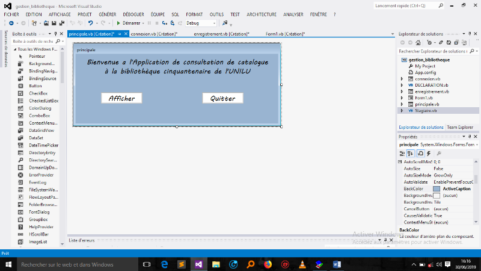This screenshot has height=271, width=481.
Task: Sort properties alphabetically
Action: [411, 154]
